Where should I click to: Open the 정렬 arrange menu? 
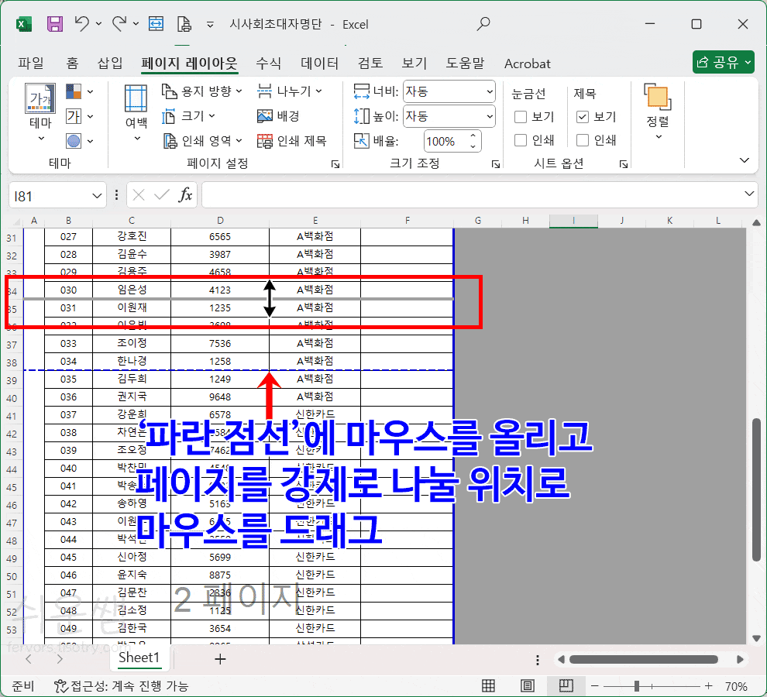(x=658, y=112)
